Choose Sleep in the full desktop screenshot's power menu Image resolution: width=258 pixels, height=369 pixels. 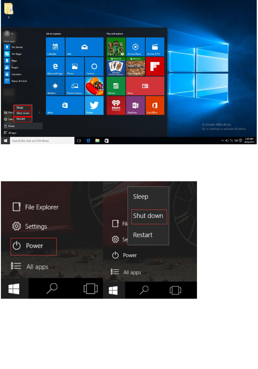pos(23,108)
